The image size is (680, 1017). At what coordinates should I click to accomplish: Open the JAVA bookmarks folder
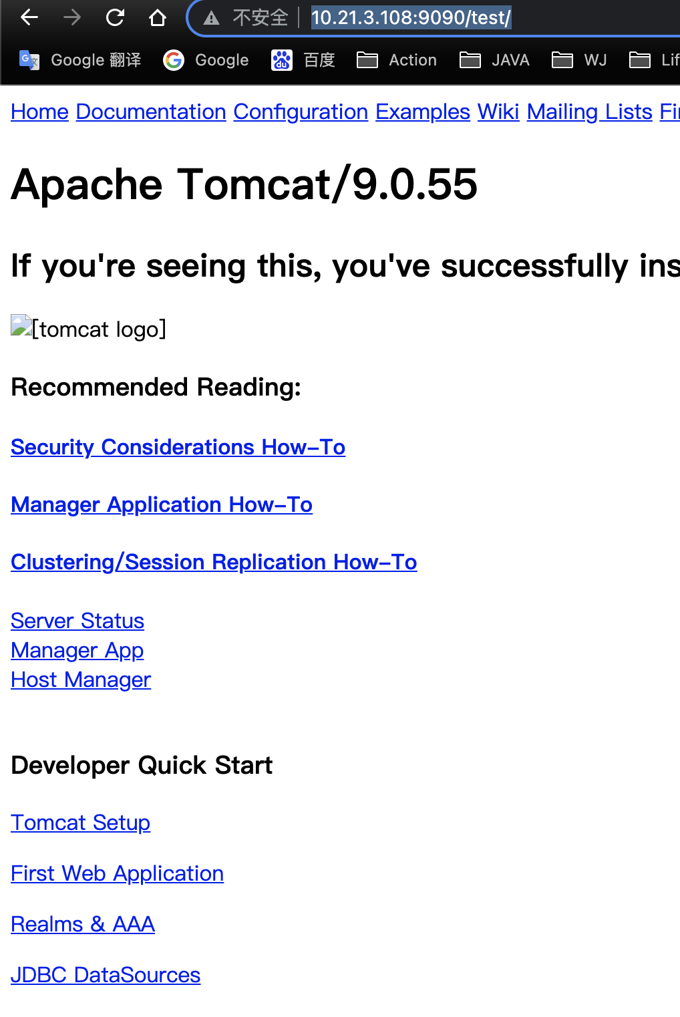(x=494, y=60)
